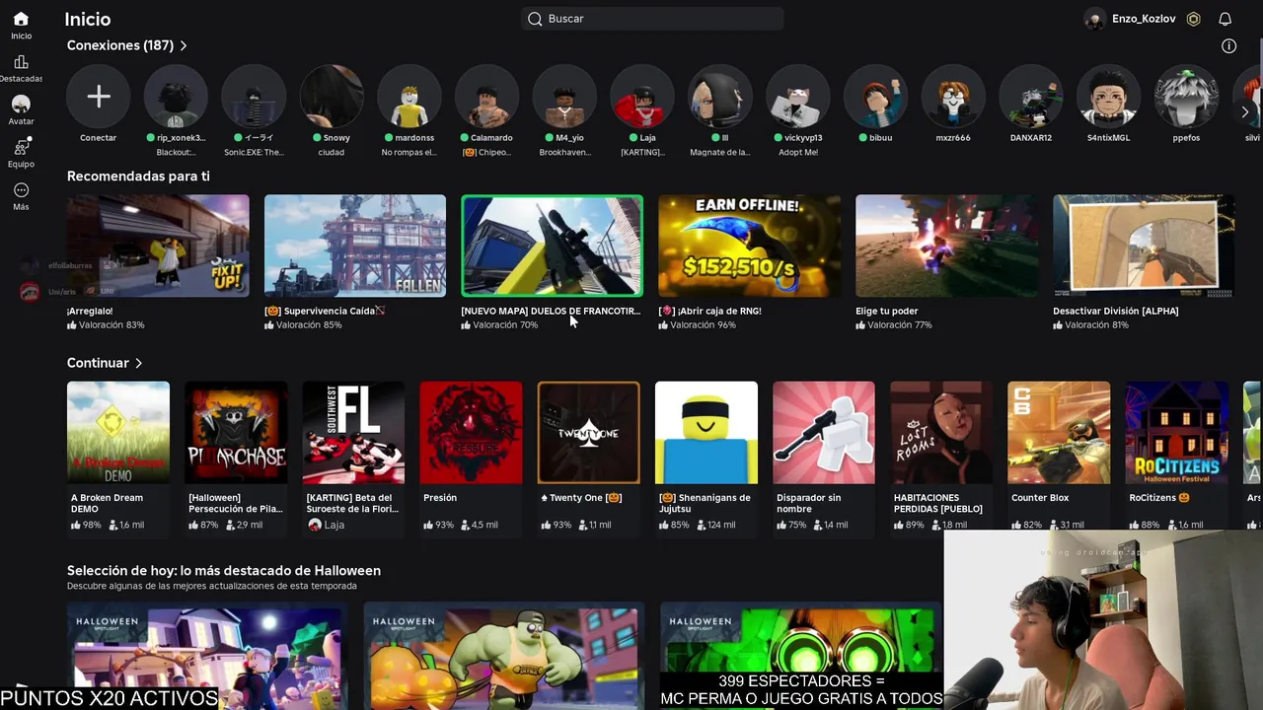The height and width of the screenshot is (710, 1263).
Task: Open Persecución de Pila Halloween tile
Action: point(236,433)
